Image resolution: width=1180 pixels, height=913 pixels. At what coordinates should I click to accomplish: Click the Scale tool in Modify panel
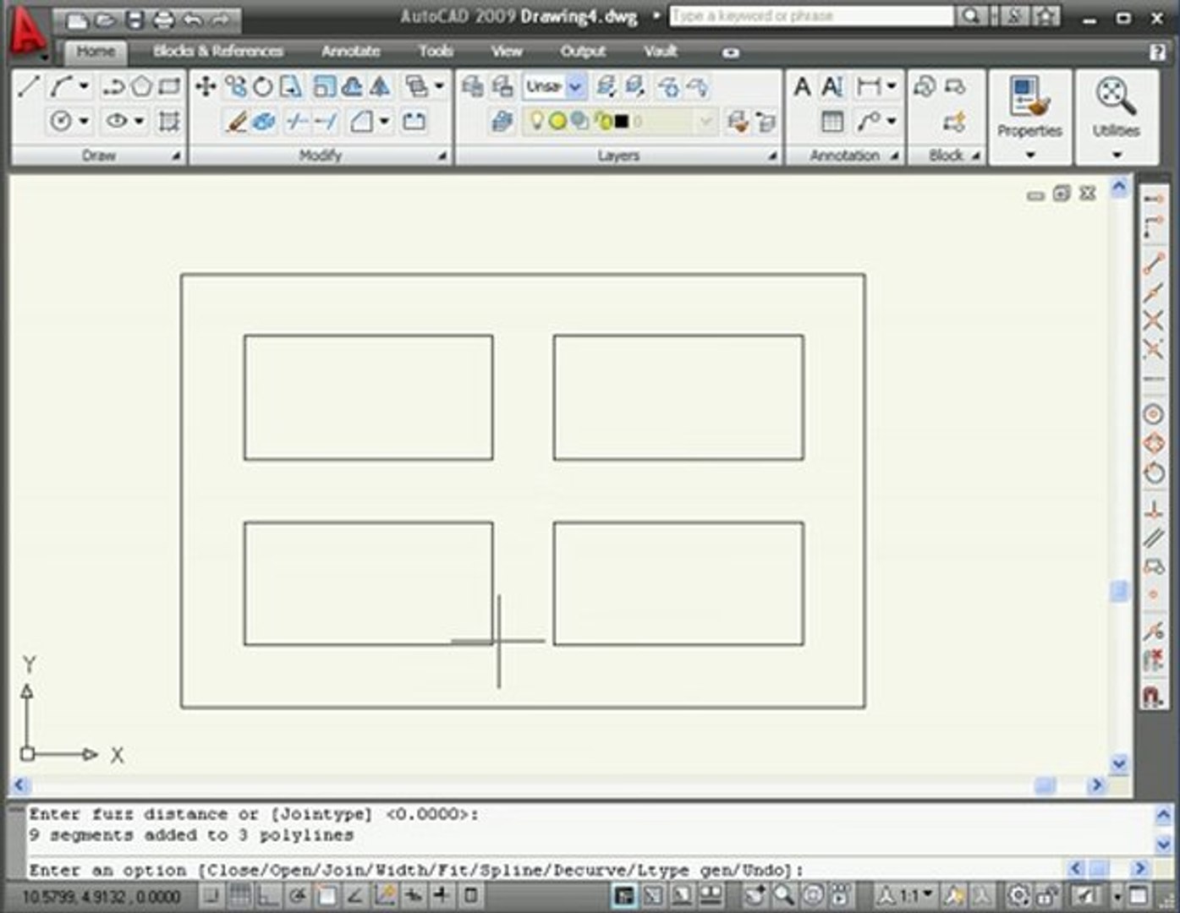click(324, 86)
